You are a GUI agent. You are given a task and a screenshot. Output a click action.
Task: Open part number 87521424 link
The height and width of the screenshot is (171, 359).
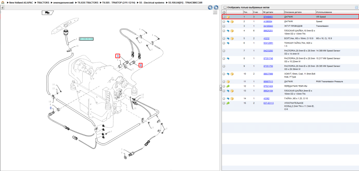268,86
